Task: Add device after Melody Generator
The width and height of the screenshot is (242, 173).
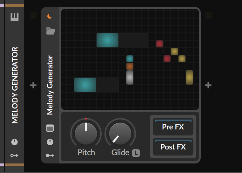Action: click(x=208, y=85)
